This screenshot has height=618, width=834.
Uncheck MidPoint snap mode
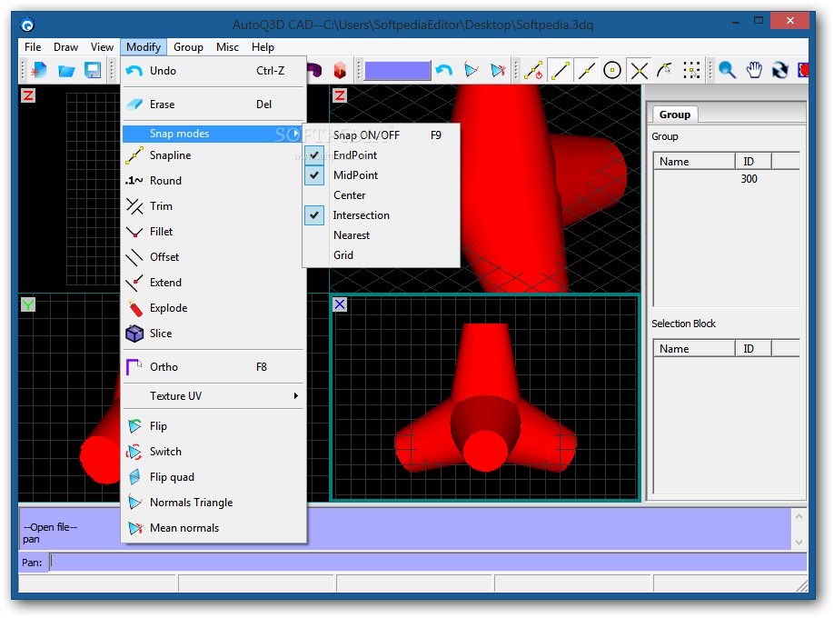[x=381, y=175]
